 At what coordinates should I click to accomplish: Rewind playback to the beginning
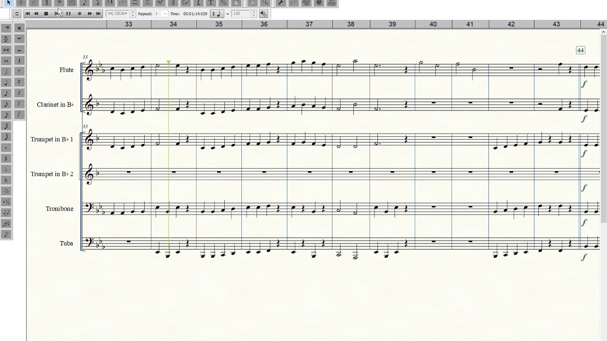[28, 14]
